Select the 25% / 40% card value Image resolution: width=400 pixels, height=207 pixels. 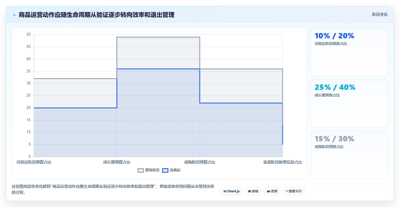[335, 87]
